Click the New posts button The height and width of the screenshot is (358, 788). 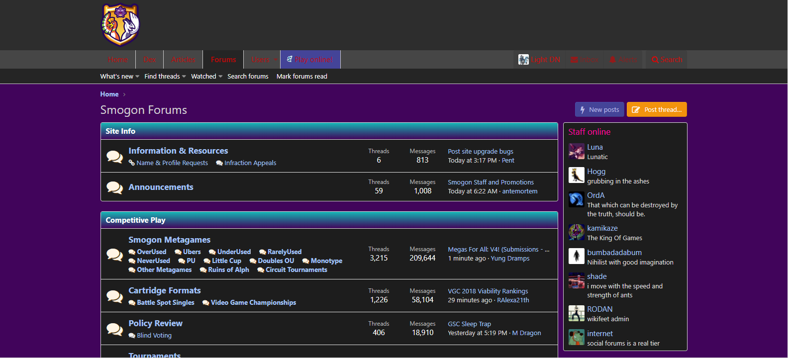coord(599,109)
